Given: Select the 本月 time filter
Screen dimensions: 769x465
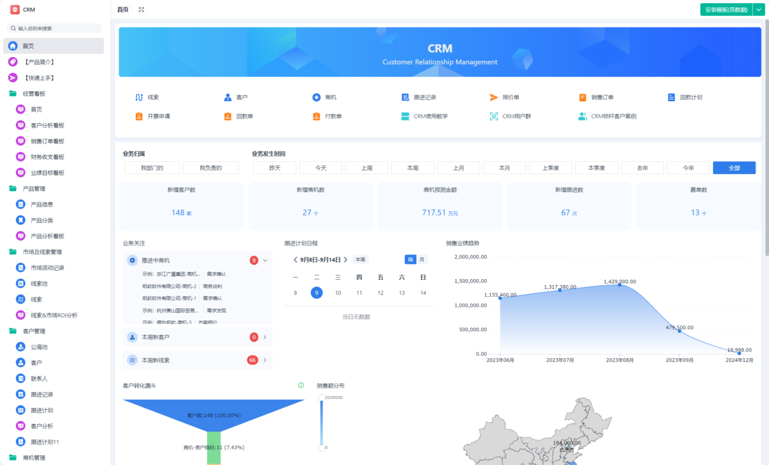Looking at the screenshot, I should tap(505, 168).
